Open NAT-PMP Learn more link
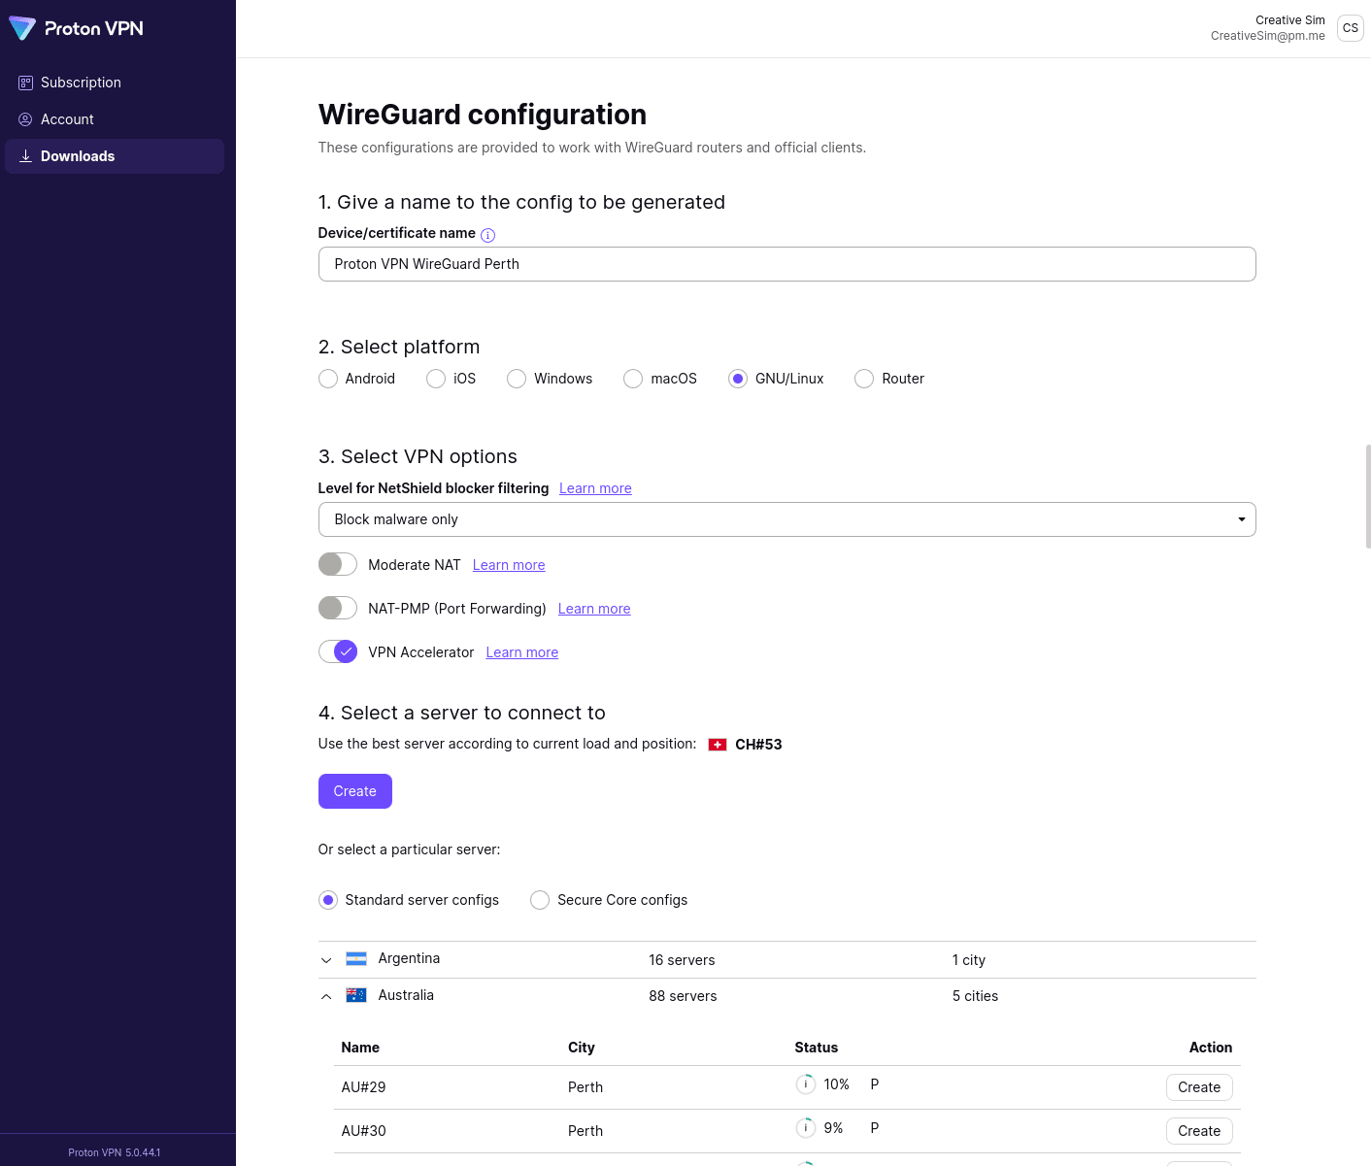1371x1166 pixels. tap(594, 609)
